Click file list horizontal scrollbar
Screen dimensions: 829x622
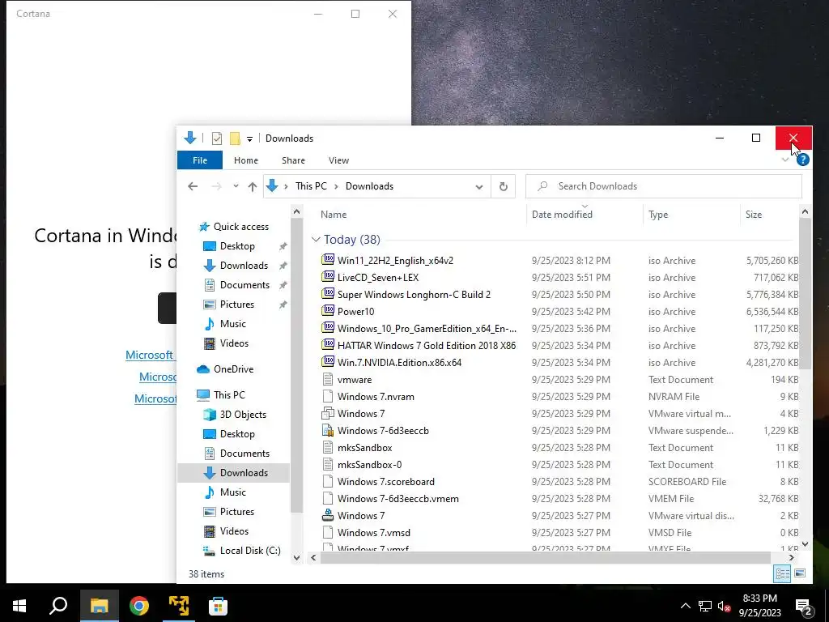pyautogui.click(x=546, y=557)
